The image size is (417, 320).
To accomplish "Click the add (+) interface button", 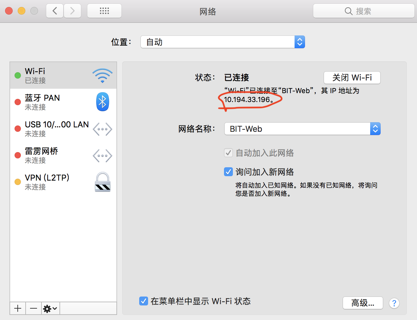I will 17,308.
